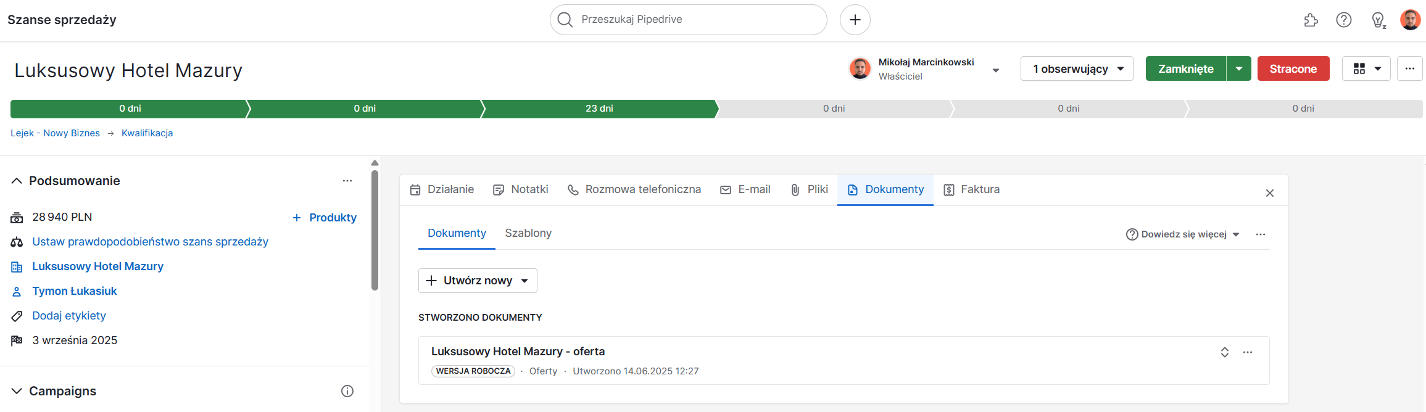Open Podsumowanie section options ellipsis
The image size is (1426, 412).
(x=347, y=181)
